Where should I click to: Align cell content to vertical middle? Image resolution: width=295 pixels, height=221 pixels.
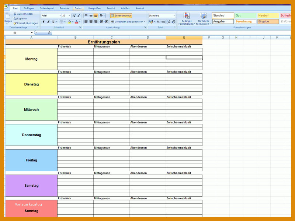click(91, 15)
